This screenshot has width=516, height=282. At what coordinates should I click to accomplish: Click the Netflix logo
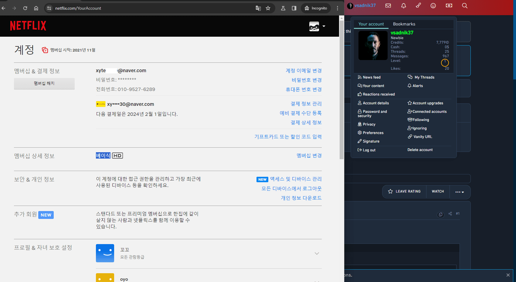28,26
